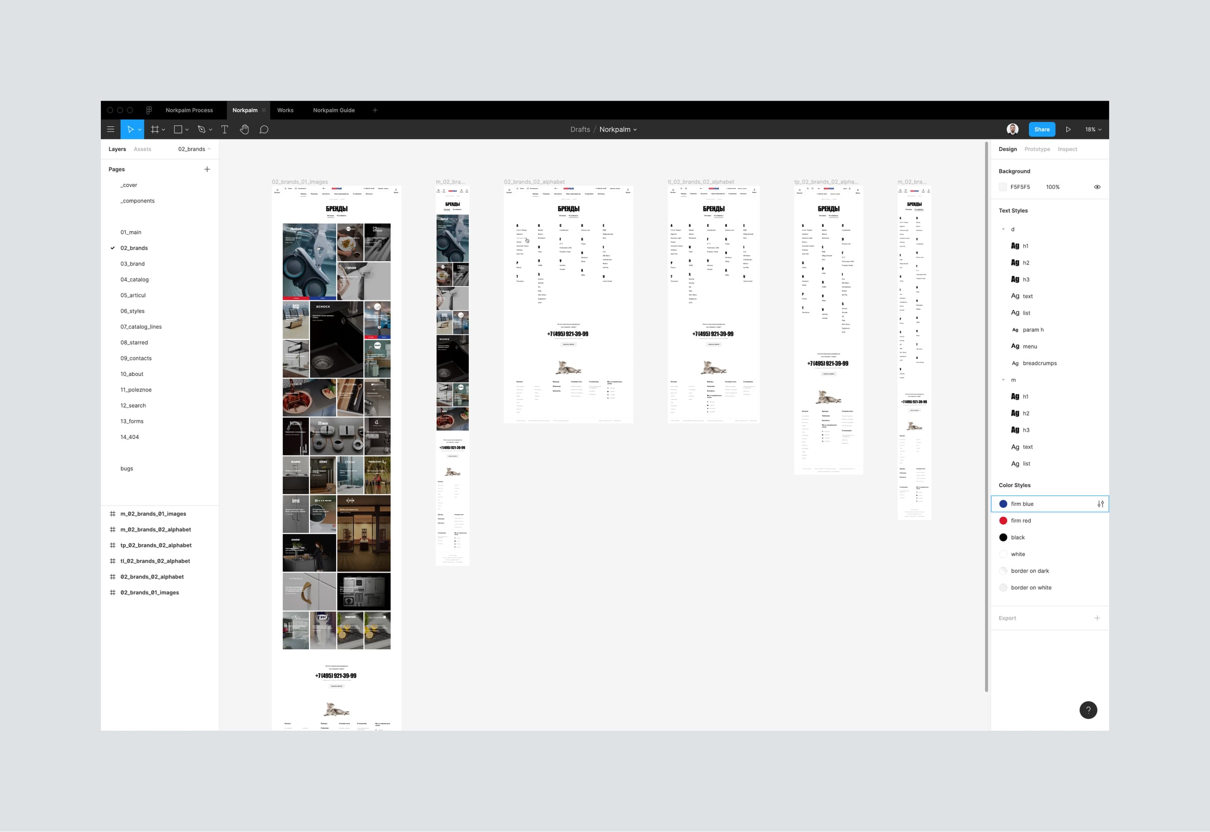Select the menu text style

pyautogui.click(x=1049, y=347)
